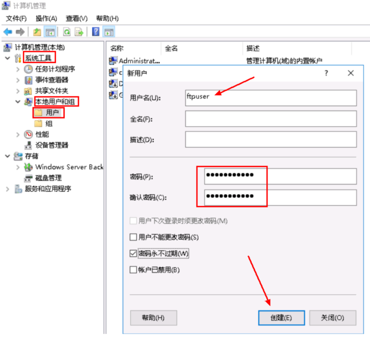Image resolution: width=370 pixels, height=339 pixels.
Task: Open the 查看(V) menu
Action: coord(77,18)
